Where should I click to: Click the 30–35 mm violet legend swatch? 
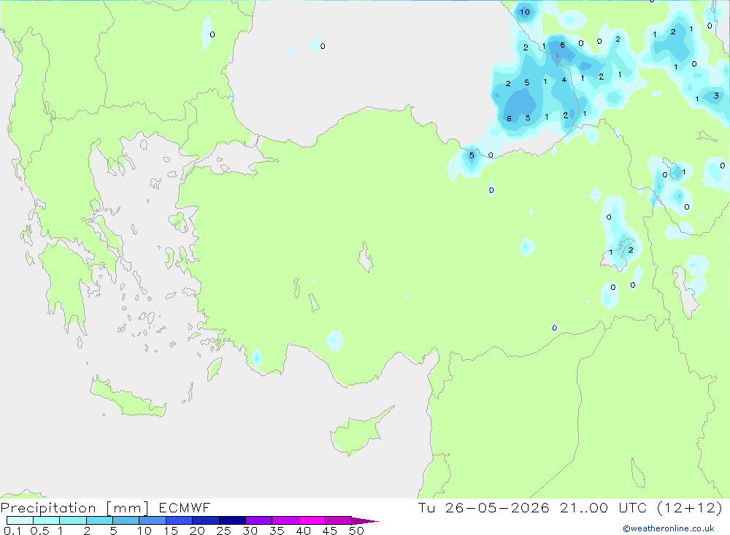click(259, 520)
